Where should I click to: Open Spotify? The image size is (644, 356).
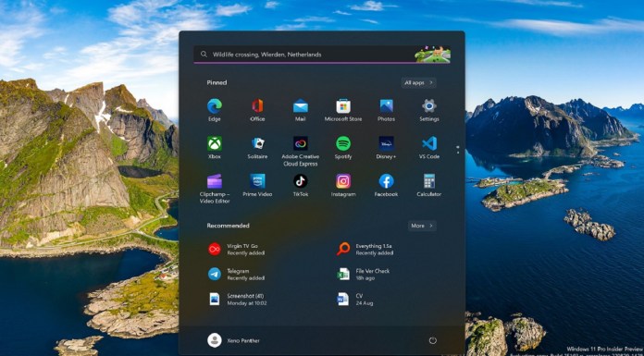pos(343,148)
